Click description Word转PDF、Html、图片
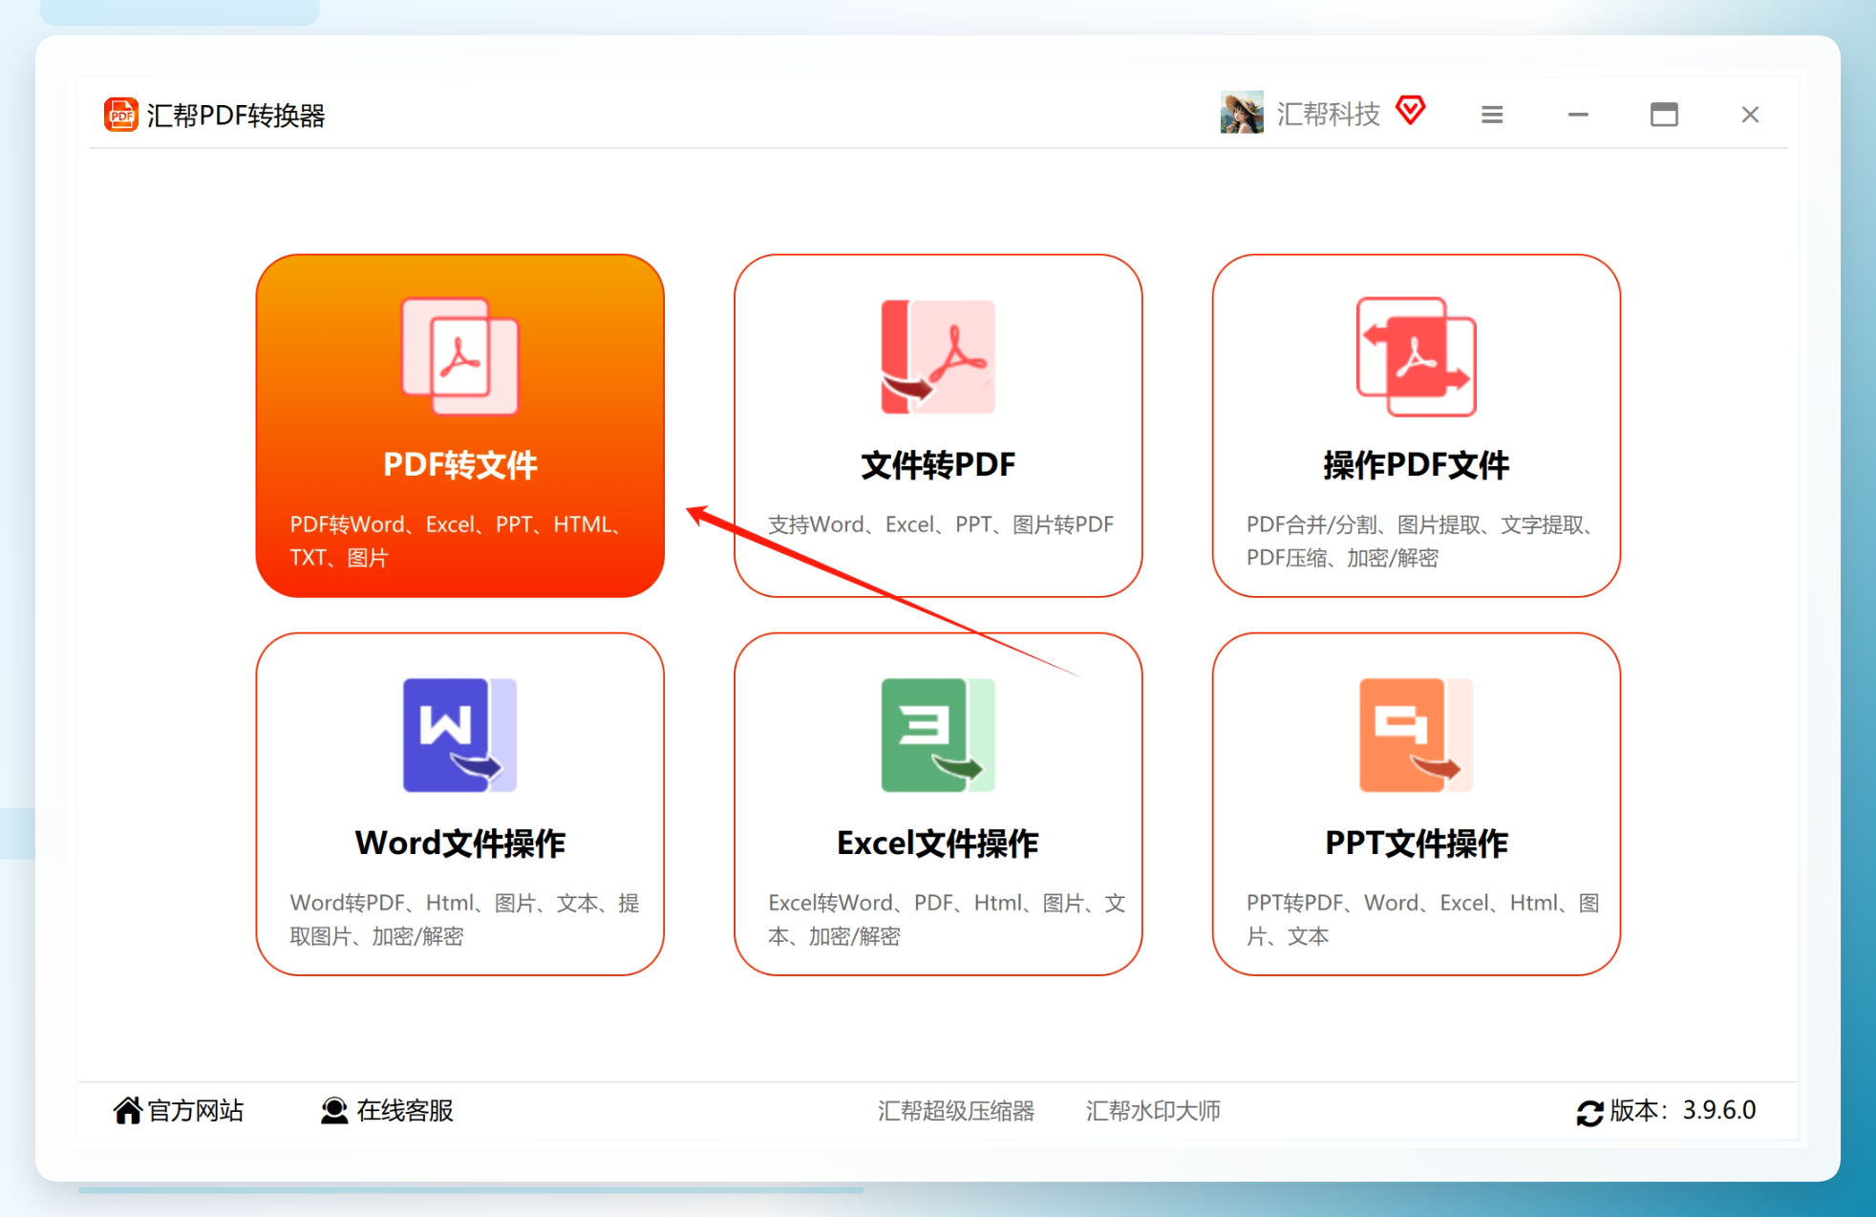 pyautogui.click(x=465, y=919)
